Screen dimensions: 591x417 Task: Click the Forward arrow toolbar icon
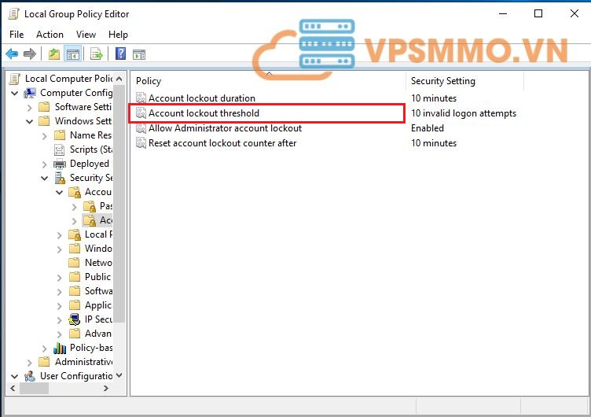pos(30,54)
